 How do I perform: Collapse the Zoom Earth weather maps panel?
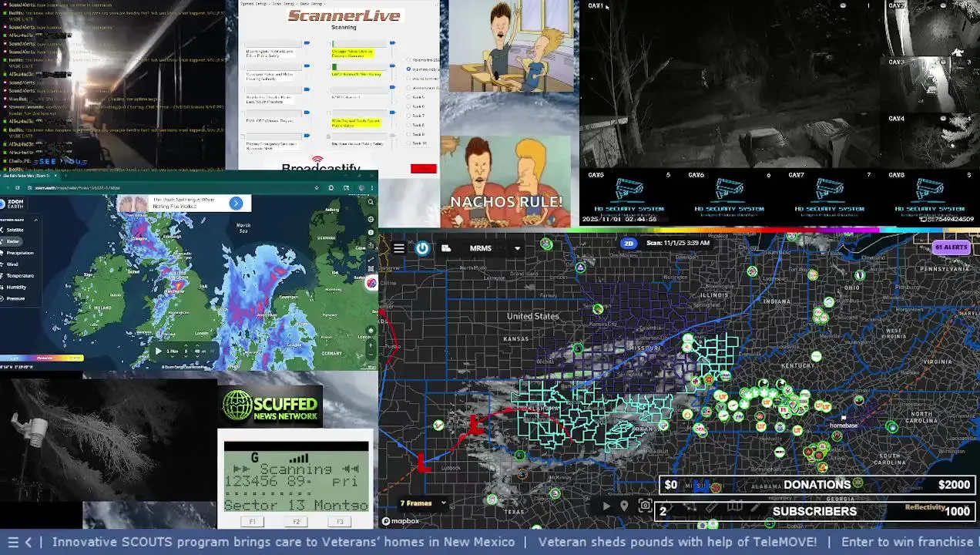36,220
